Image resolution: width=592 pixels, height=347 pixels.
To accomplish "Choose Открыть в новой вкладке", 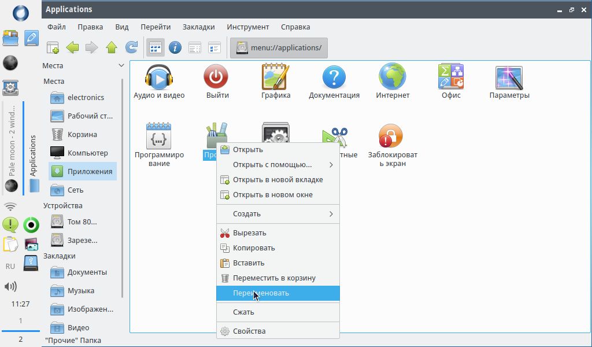I will coord(278,180).
